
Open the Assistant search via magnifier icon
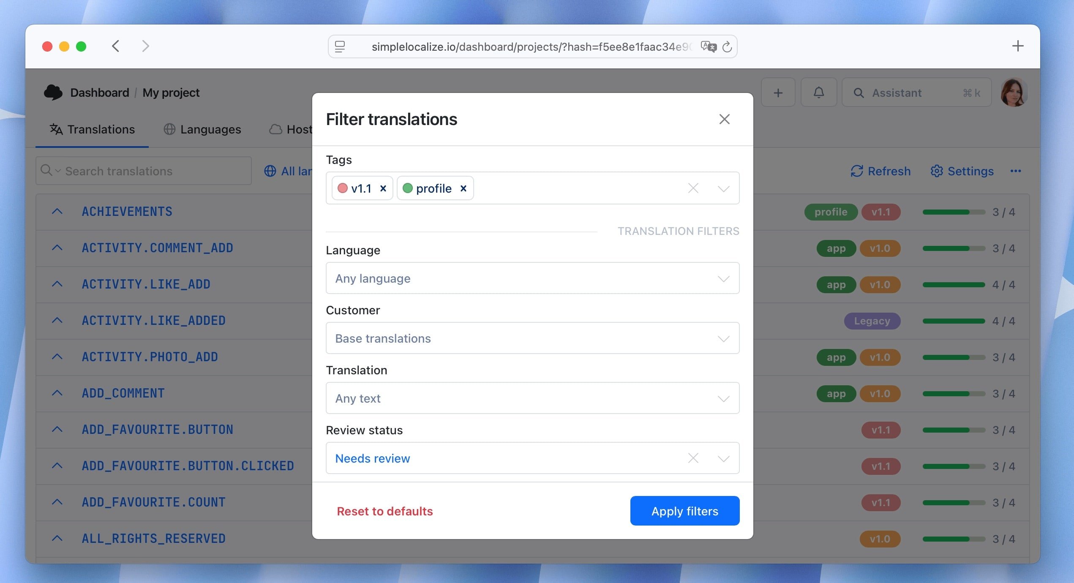click(x=859, y=93)
